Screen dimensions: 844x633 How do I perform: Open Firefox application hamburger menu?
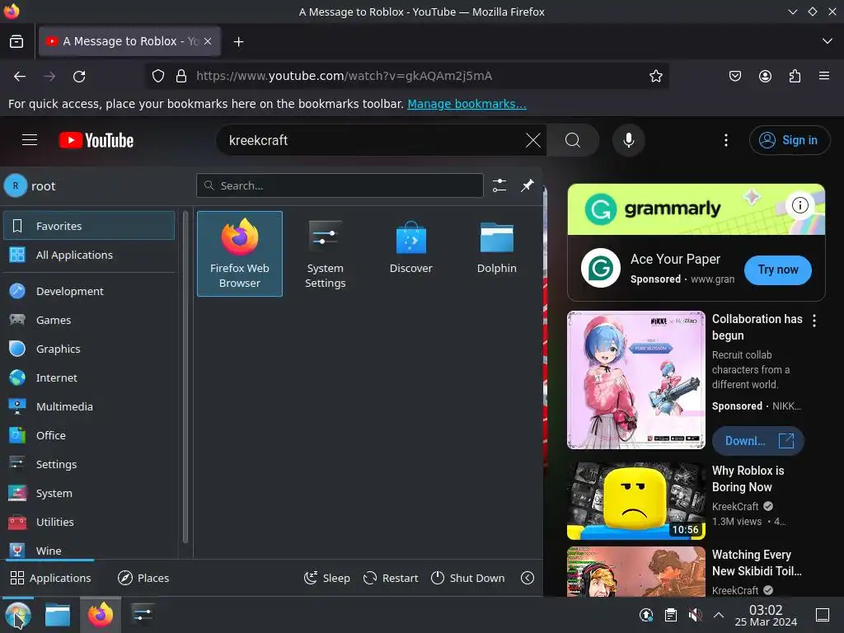pos(824,77)
